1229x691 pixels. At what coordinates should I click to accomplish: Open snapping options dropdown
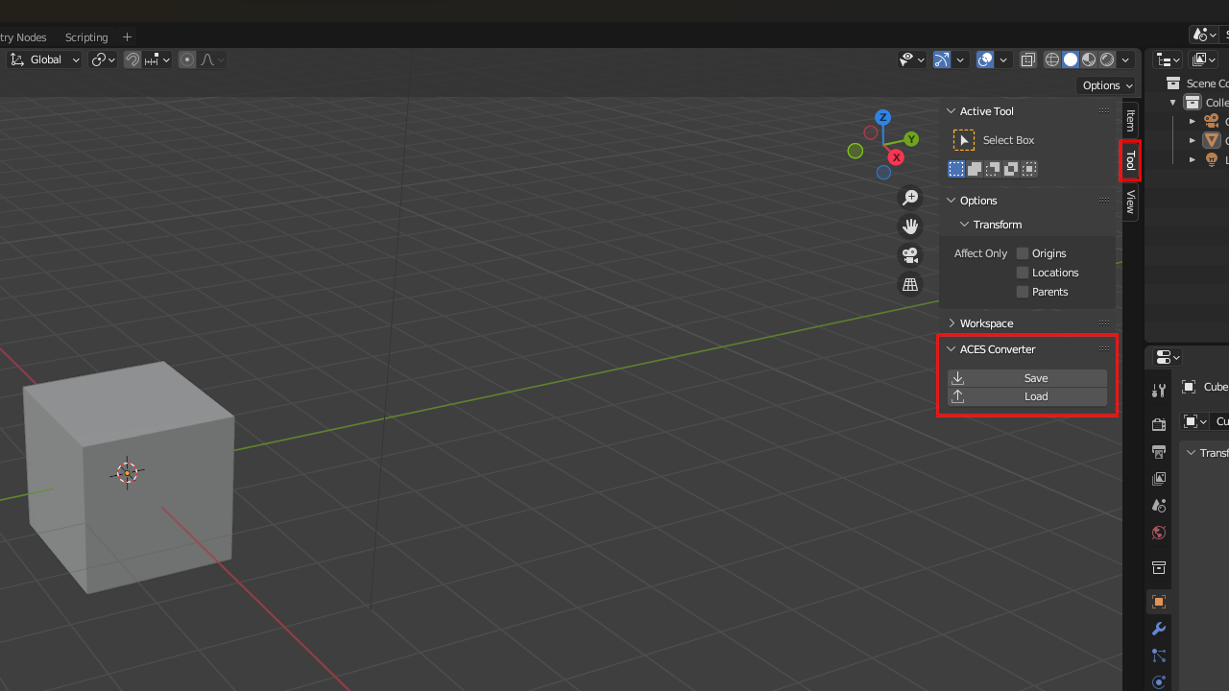[x=157, y=60]
